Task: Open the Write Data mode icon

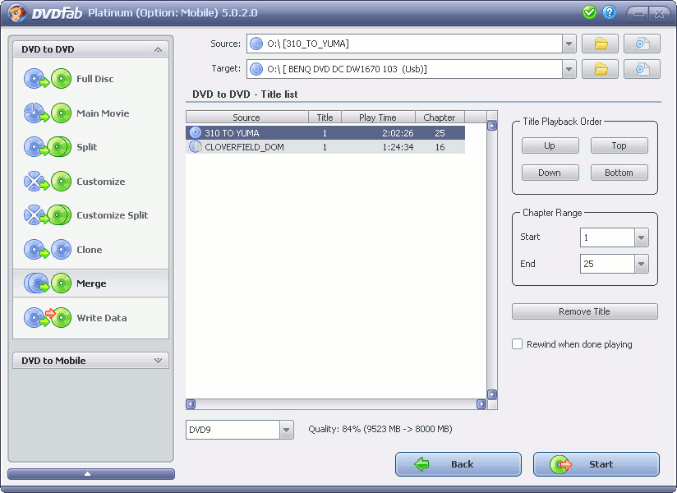Action: coord(48,318)
